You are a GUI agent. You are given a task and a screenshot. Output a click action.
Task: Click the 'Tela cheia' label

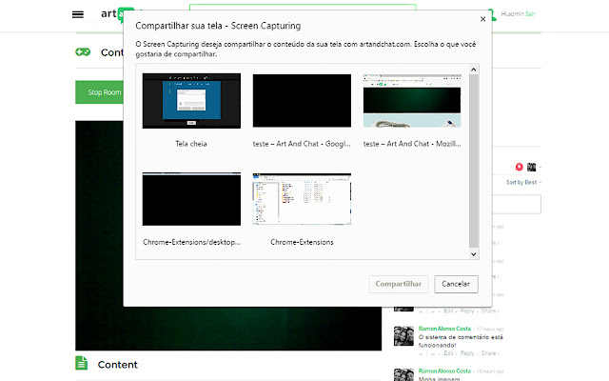click(x=191, y=144)
